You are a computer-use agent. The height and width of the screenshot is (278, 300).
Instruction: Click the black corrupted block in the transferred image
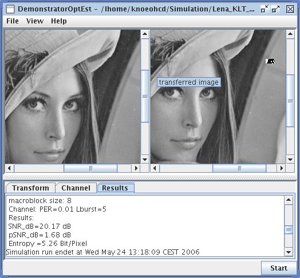pos(270,61)
